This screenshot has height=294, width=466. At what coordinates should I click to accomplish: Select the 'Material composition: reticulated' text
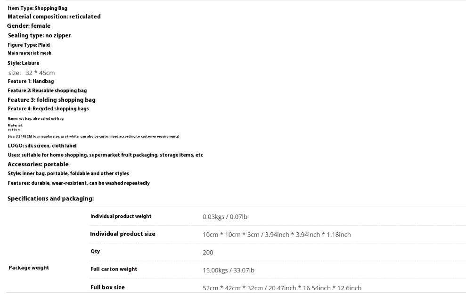pyautogui.click(x=54, y=16)
